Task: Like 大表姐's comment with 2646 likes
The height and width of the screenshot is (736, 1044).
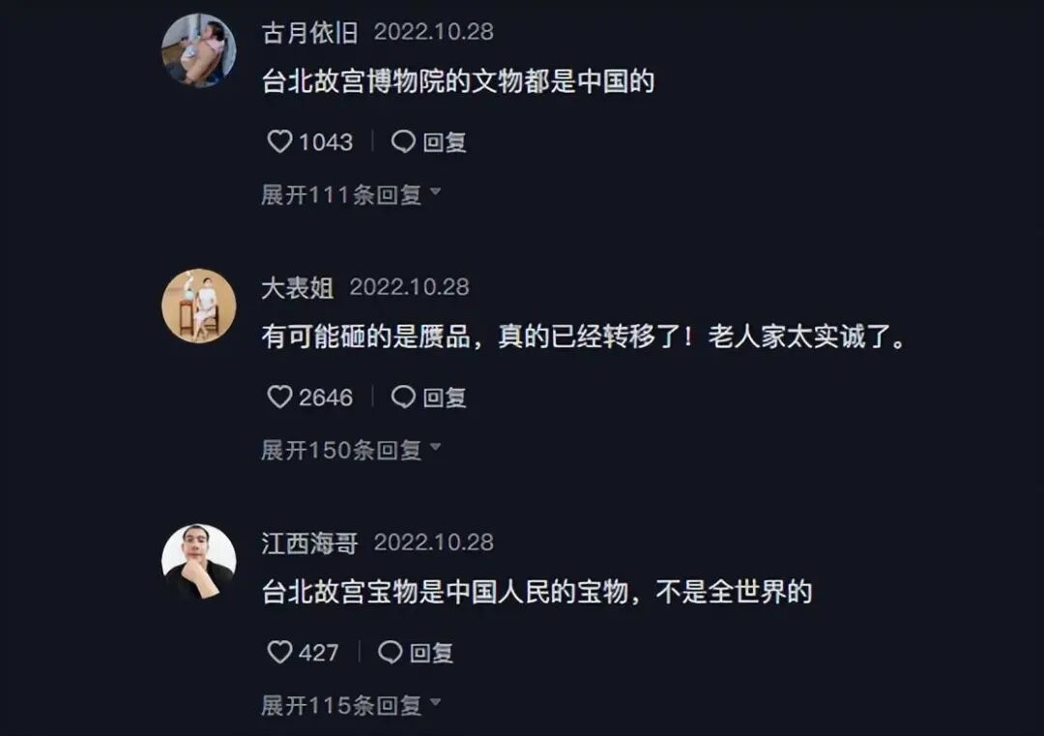Action: click(279, 397)
